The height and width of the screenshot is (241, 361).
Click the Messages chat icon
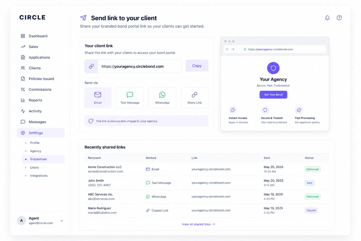pos(23,122)
